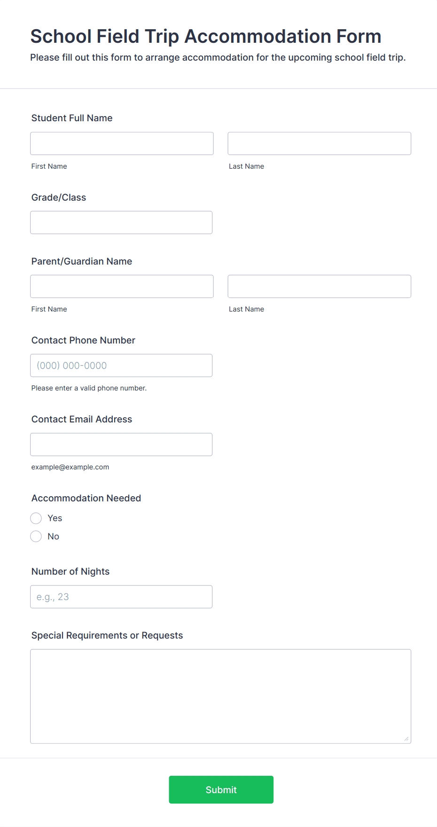Focus the Contact Phone Number field
Viewport: 437px width, 827px height.
(121, 365)
